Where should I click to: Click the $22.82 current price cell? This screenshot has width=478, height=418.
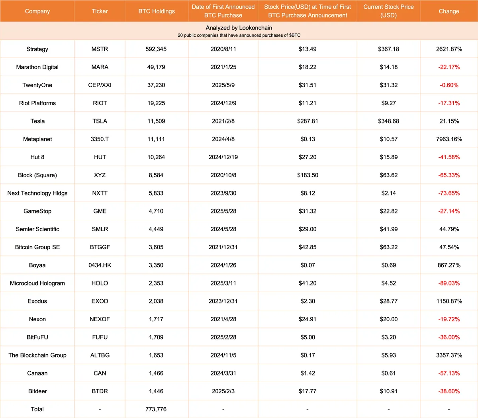point(388,211)
